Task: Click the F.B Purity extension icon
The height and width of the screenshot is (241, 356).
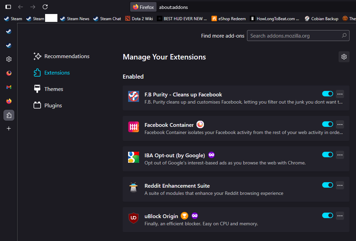Action: (134, 96)
